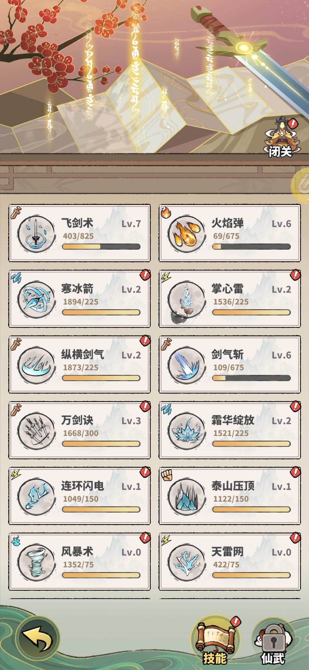Tap the 飞剑术 flying sword skill icon
The width and height of the screenshot is (309, 670).
click(x=36, y=234)
